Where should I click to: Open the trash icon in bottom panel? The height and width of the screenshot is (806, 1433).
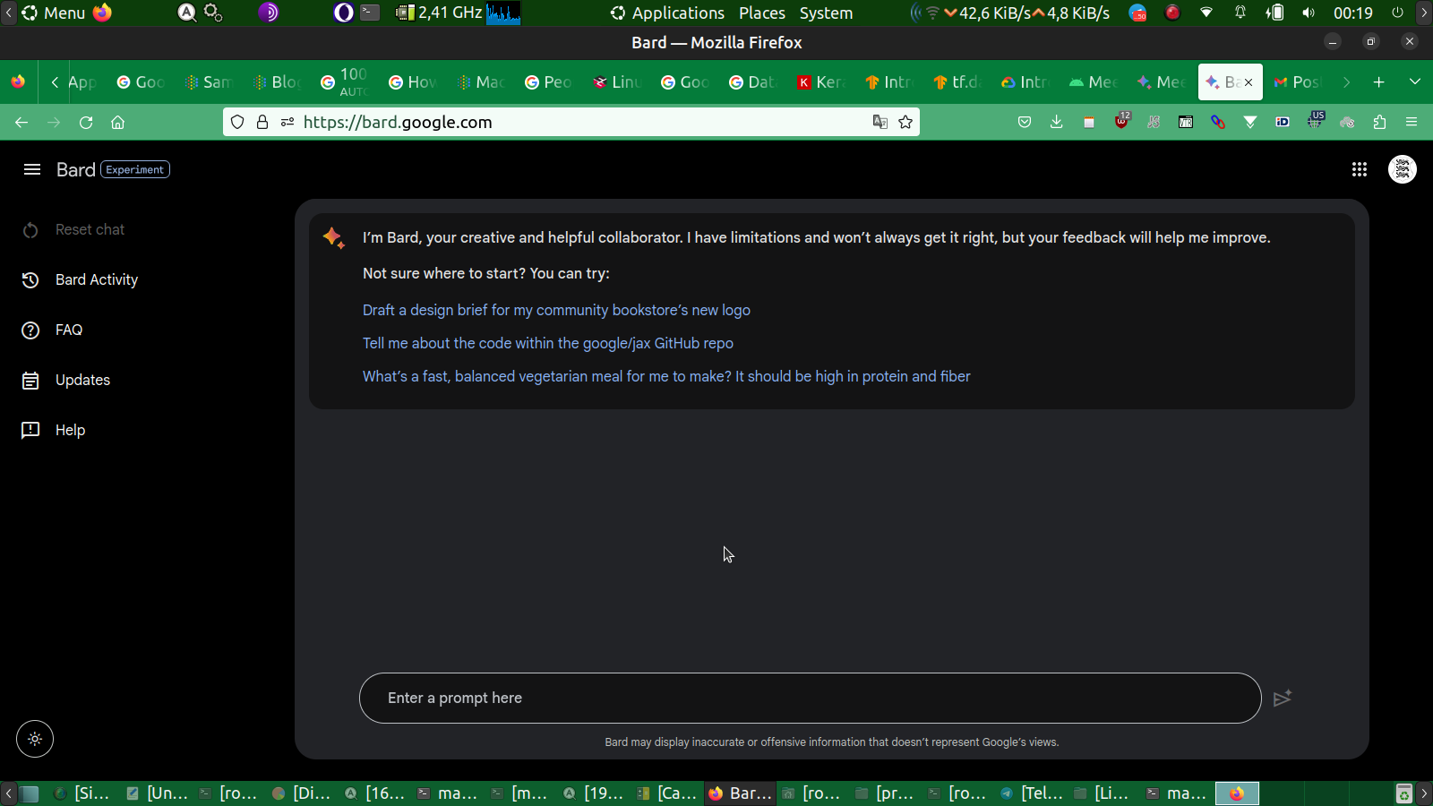tap(1404, 793)
